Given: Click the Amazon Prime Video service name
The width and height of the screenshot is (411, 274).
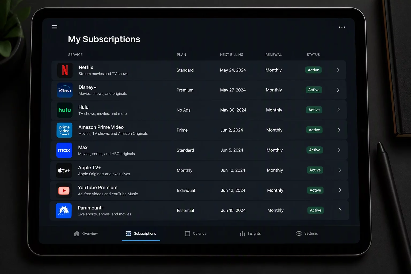Looking at the screenshot, I should coord(101,127).
